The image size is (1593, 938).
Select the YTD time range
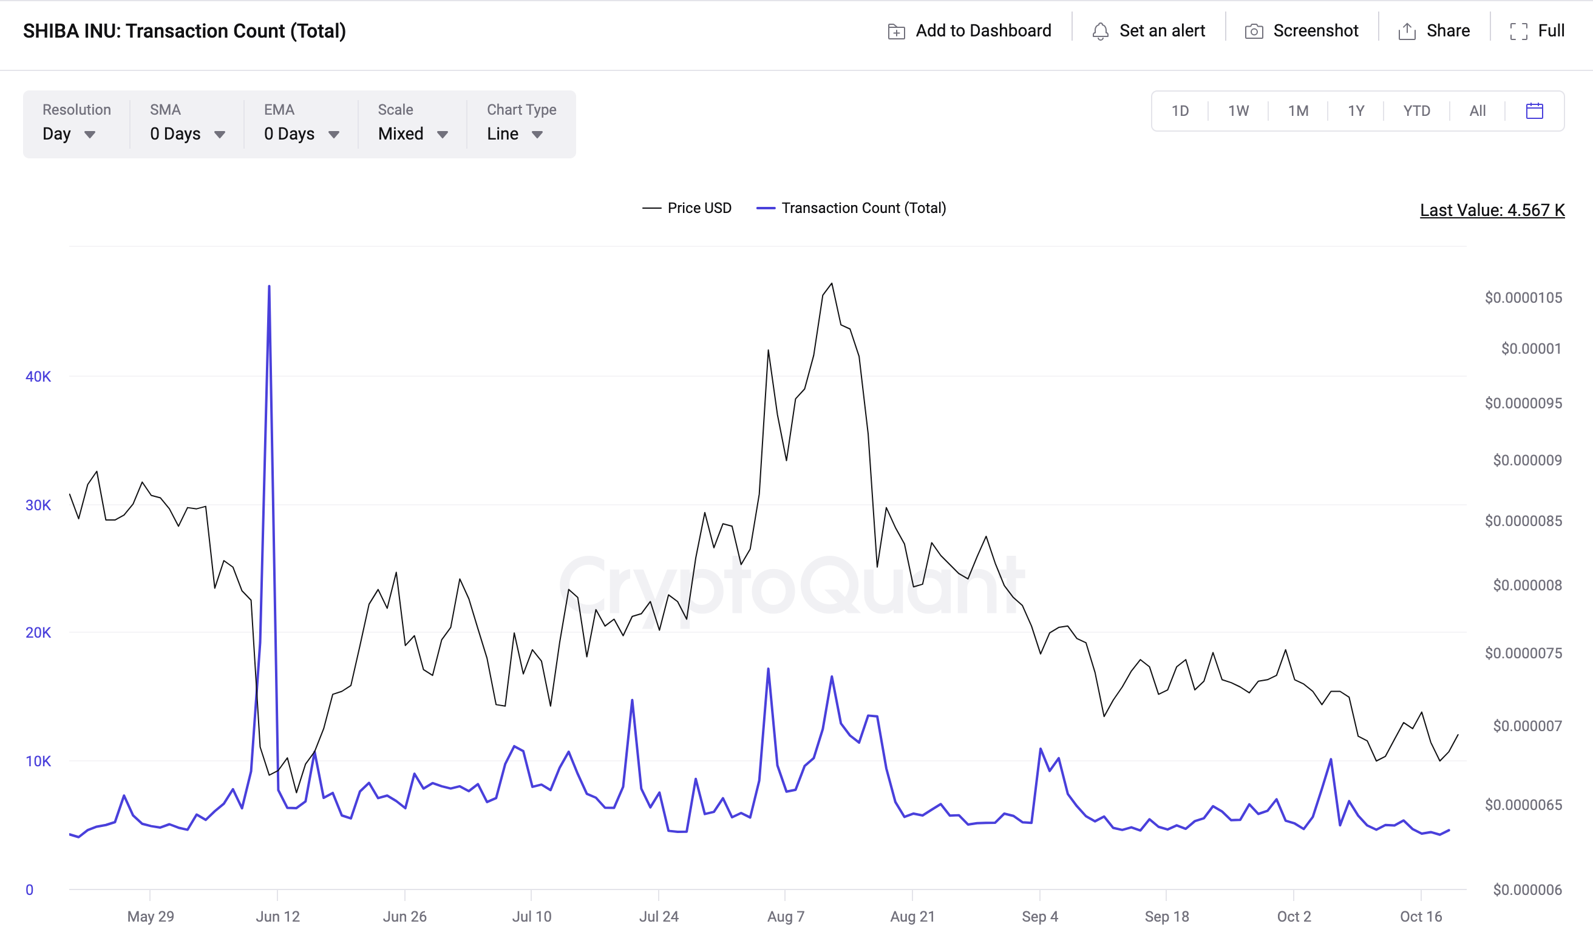click(1416, 110)
